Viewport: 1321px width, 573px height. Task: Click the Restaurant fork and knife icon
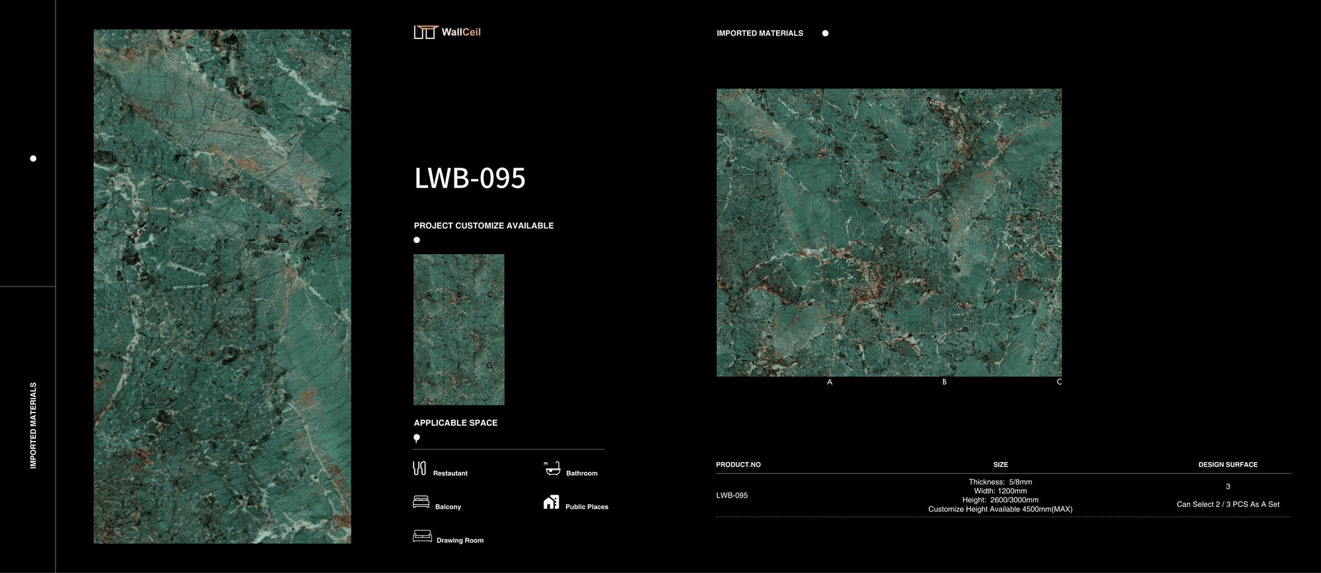point(419,469)
